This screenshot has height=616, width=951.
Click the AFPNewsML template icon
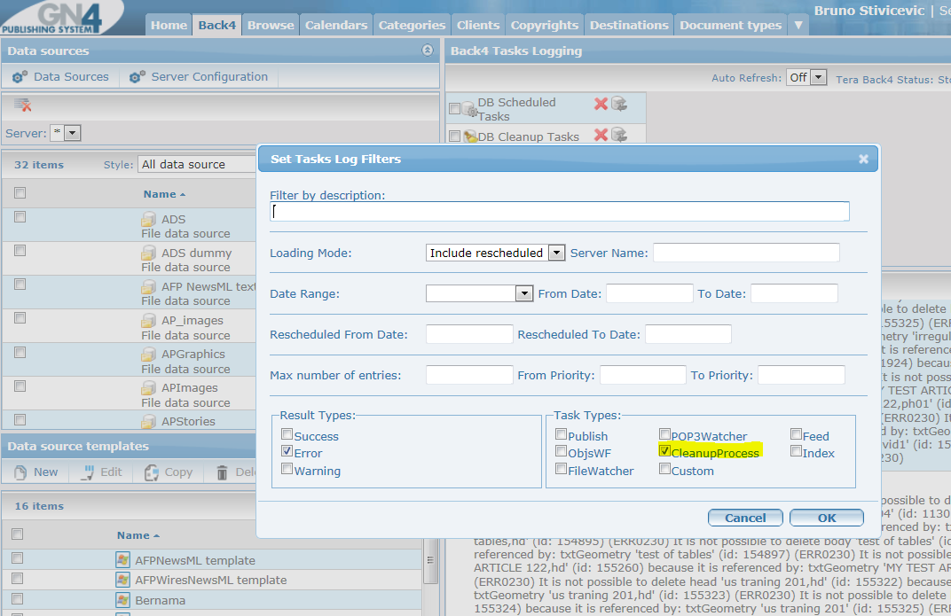123,559
